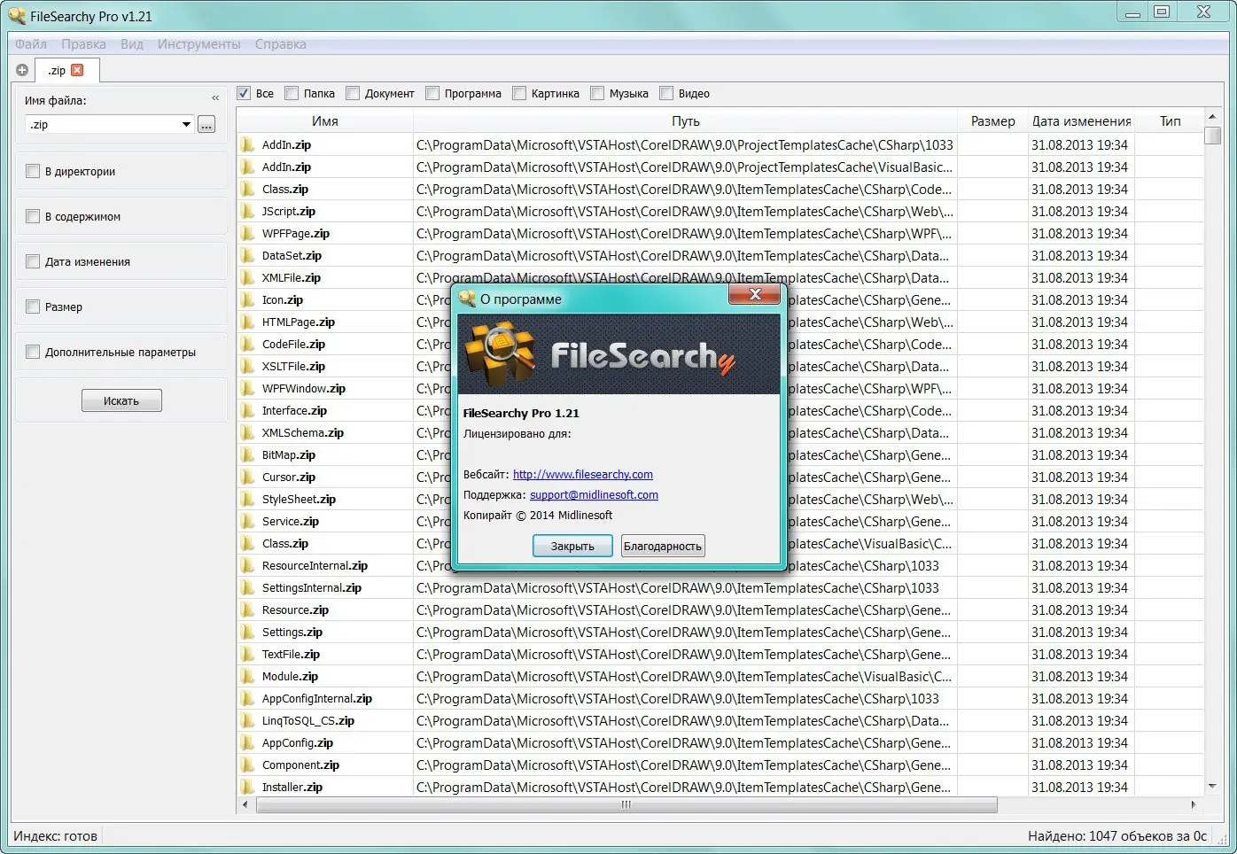This screenshot has height=854, width=1237.
Task: Enable the 'Папка' filter checkbox
Action: point(292,93)
